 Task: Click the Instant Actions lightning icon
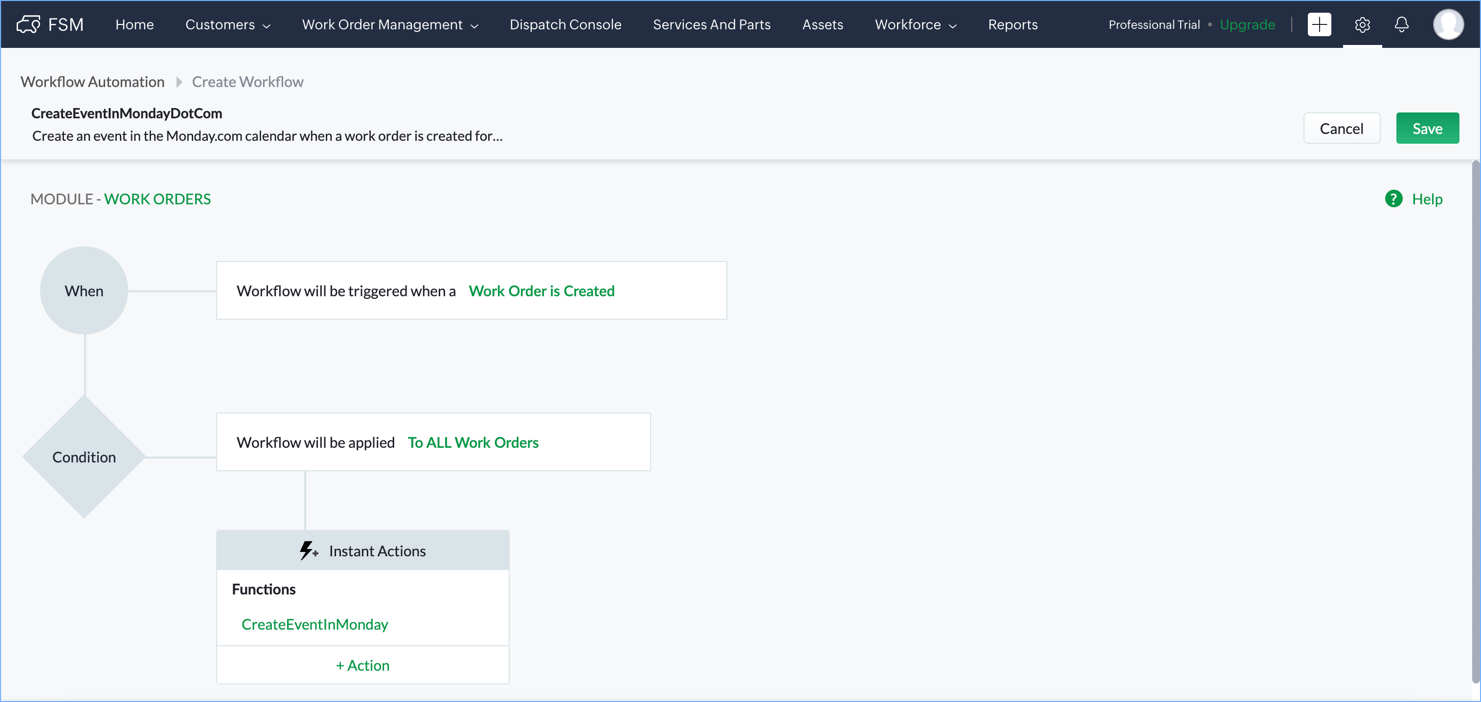point(308,550)
